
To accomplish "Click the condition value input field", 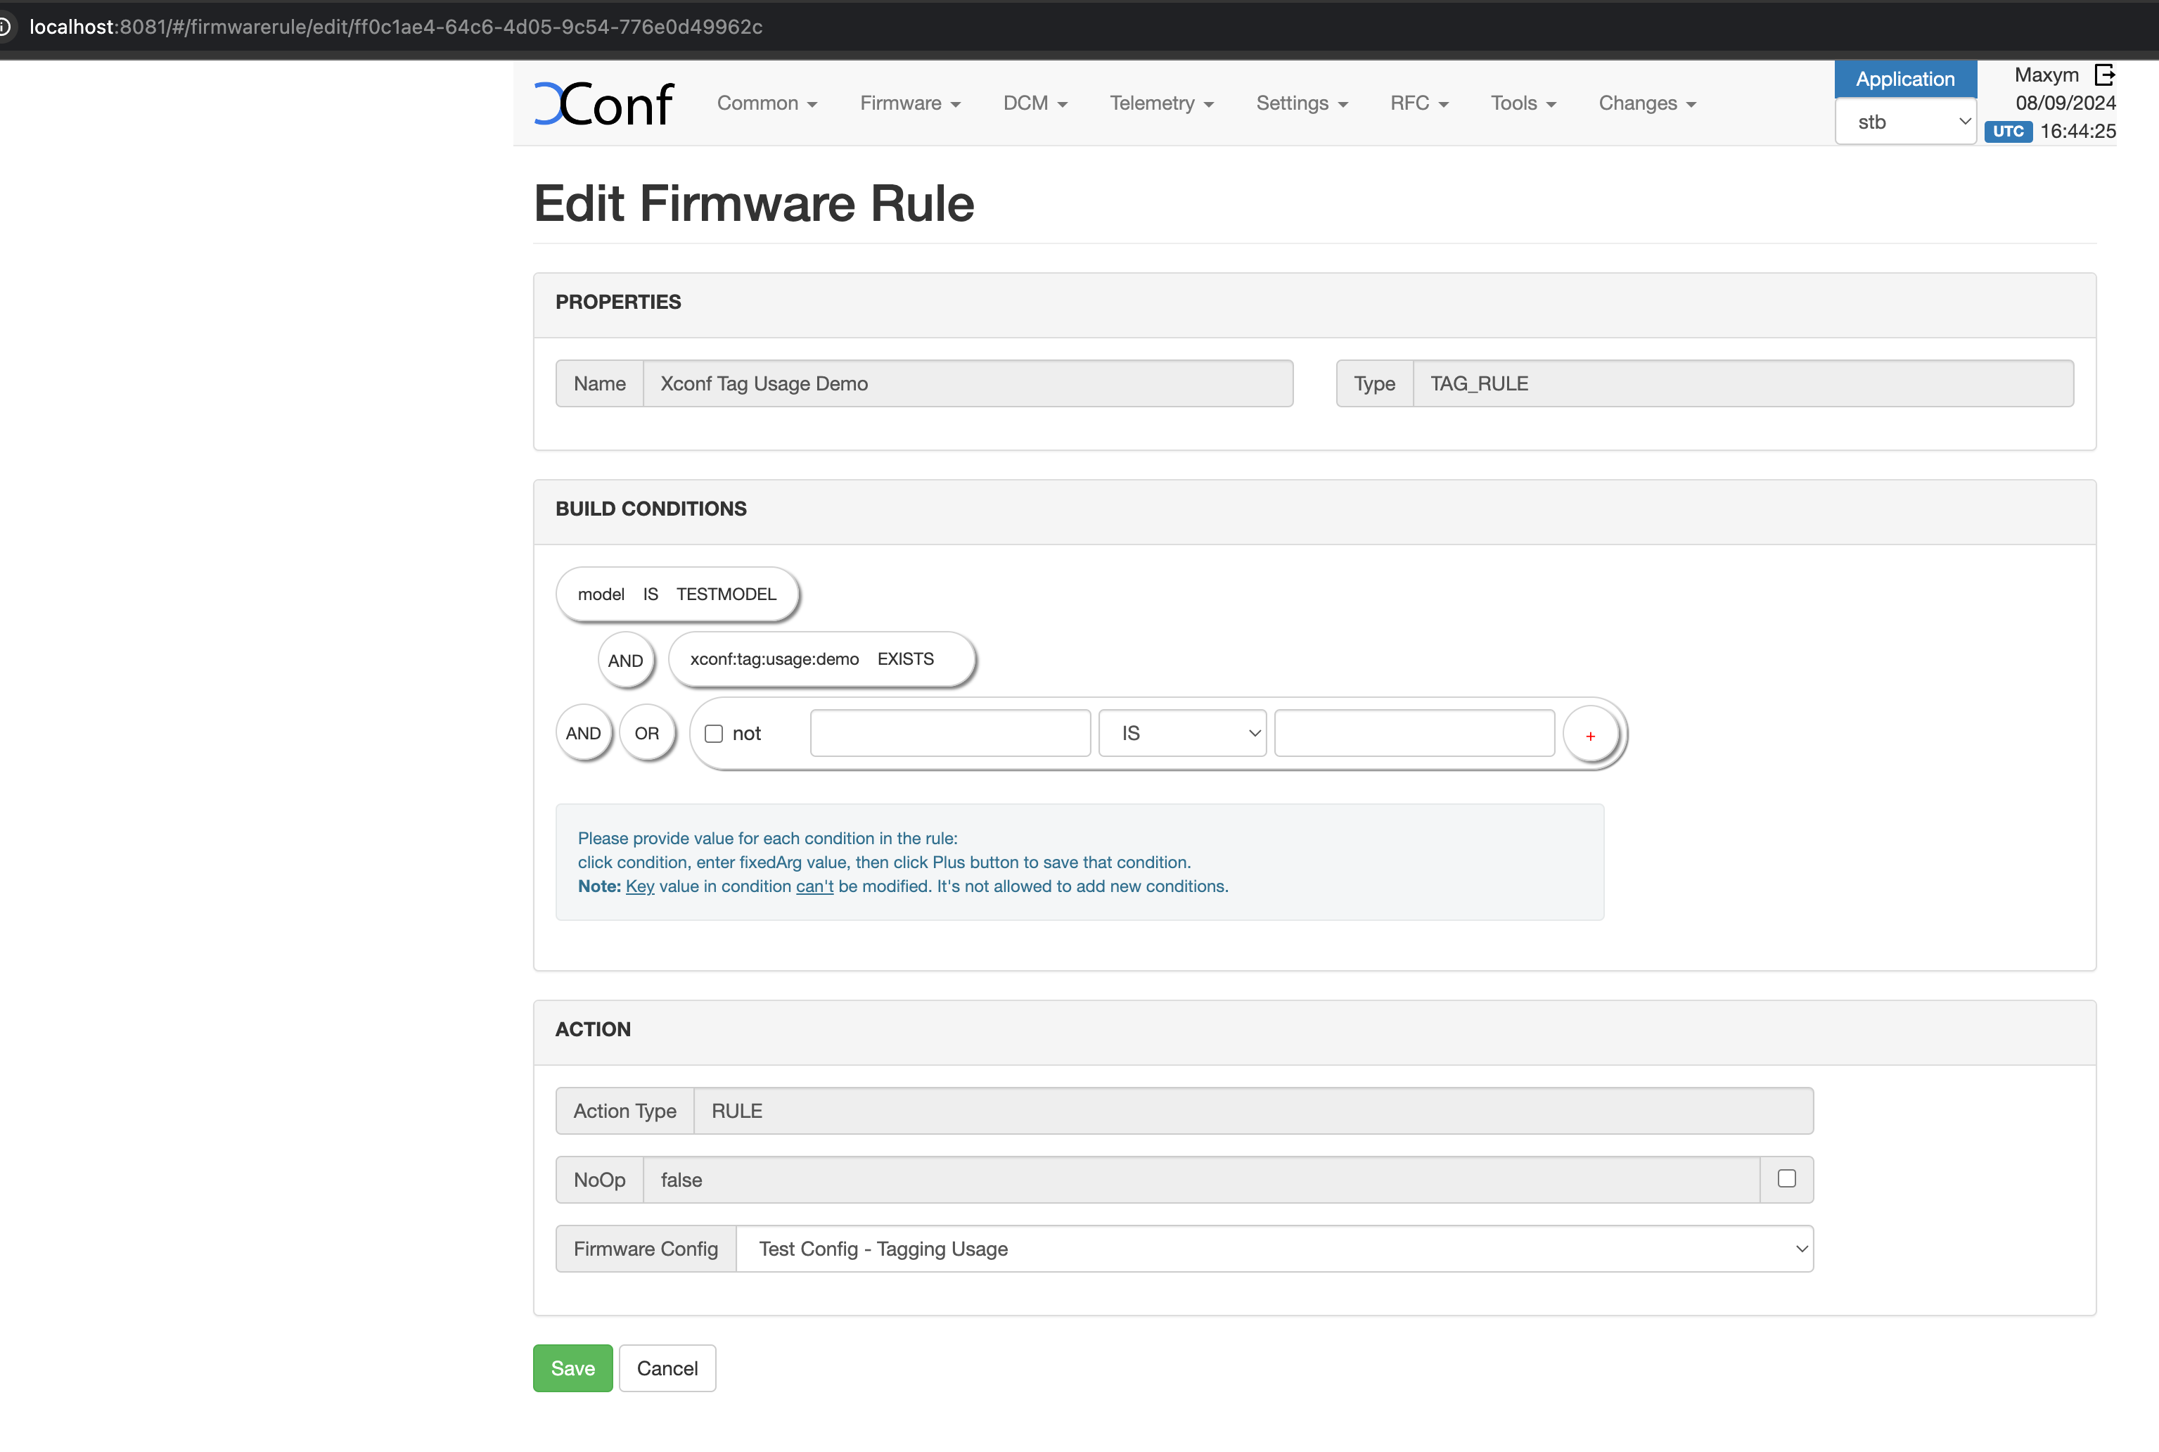I will tap(1414, 734).
